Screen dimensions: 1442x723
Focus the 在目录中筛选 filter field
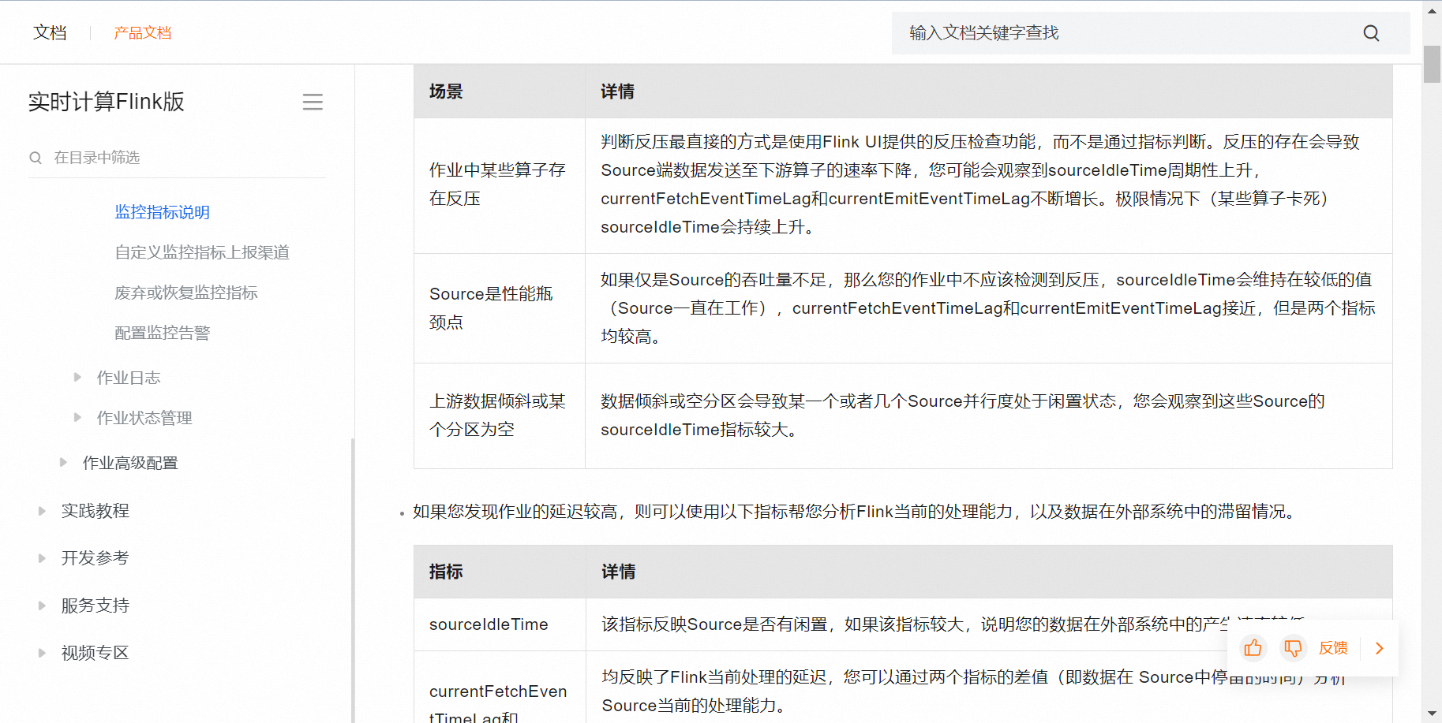tap(178, 158)
